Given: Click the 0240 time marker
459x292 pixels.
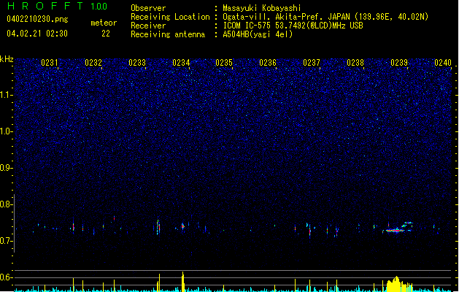Looking at the screenshot, I should pos(443,63).
